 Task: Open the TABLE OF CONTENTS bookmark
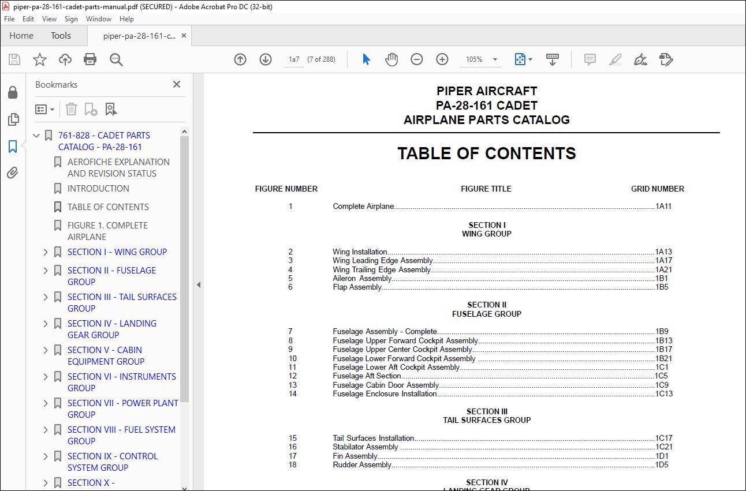108,207
